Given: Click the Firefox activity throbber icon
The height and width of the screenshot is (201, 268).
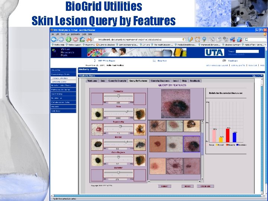Looking at the screenshot, I should pos(265,34).
